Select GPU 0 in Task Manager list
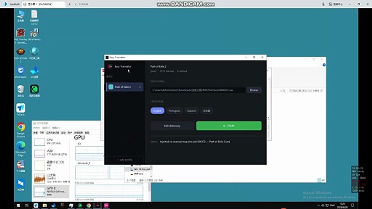 51,192
